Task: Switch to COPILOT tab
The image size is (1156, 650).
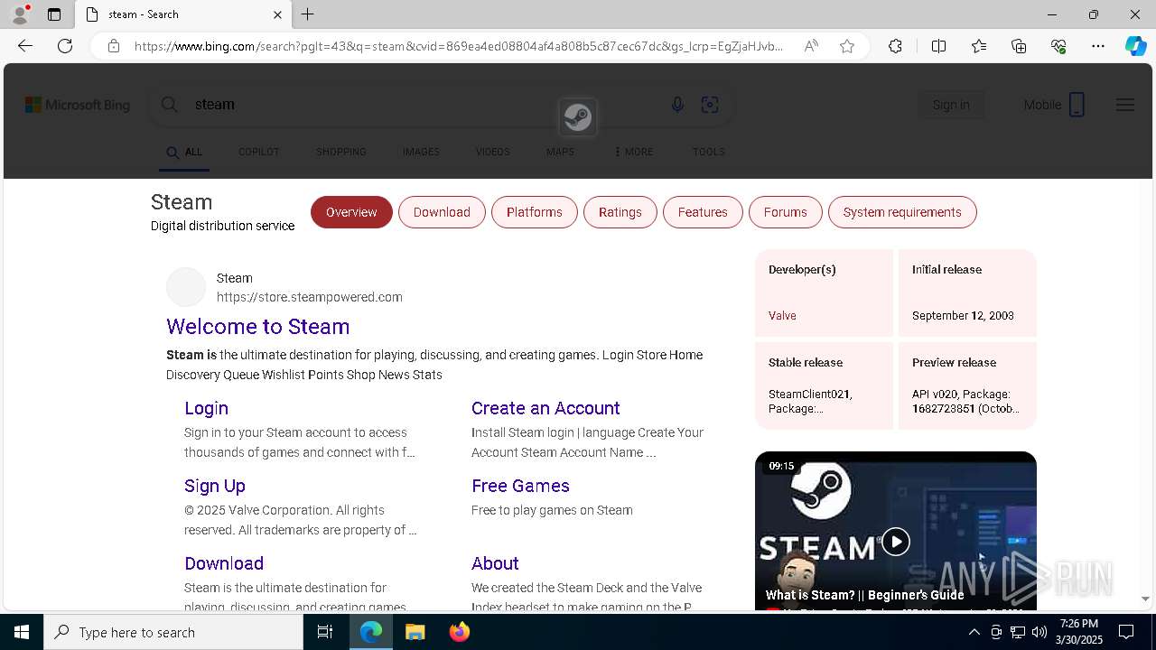Action: (x=258, y=152)
